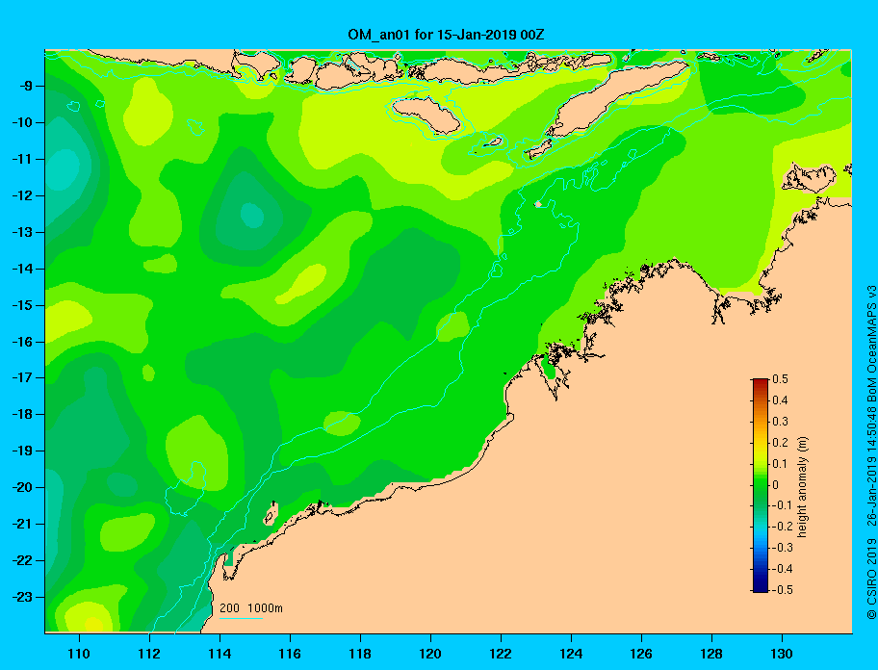Click the longitude axis label "122"
Viewport: 878px width, 670px height.
[501, 654]
